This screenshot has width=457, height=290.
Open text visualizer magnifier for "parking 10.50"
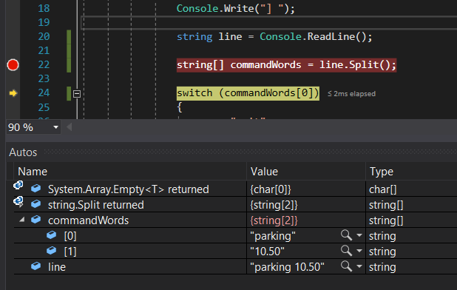click(346, 266)
